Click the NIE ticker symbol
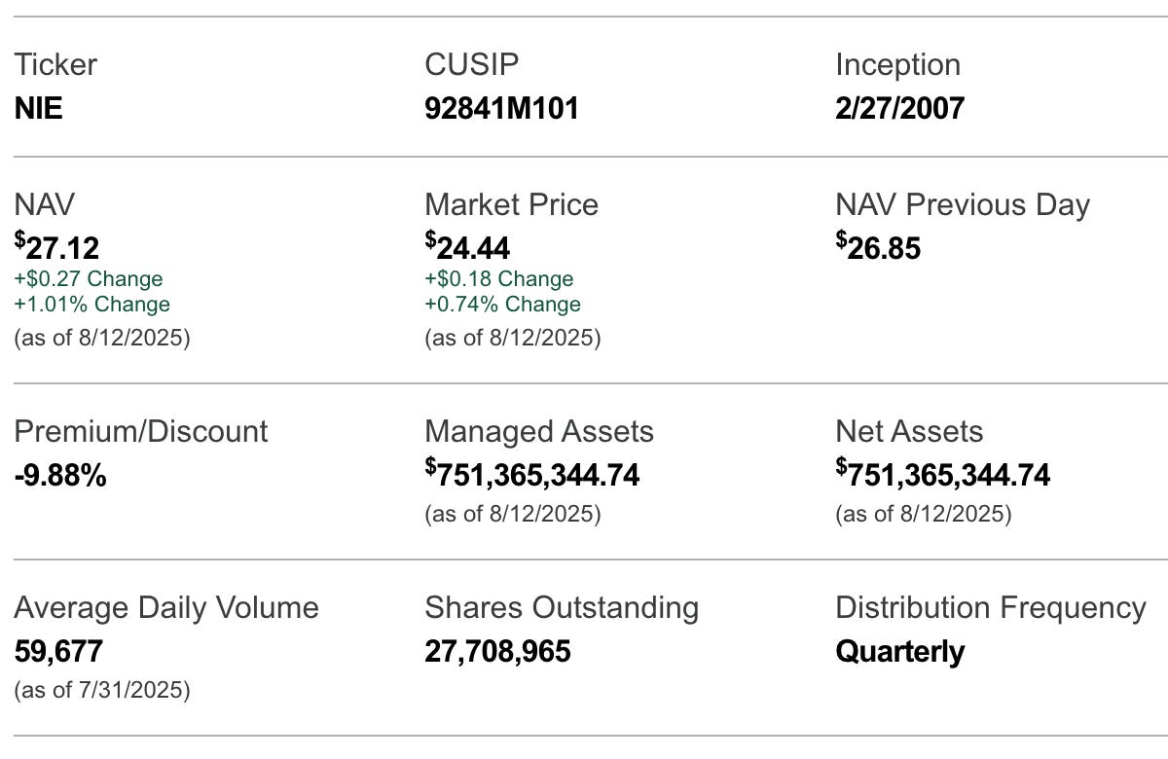The image size is (1168, 759). pyautogui.click(x=39, y=108)
